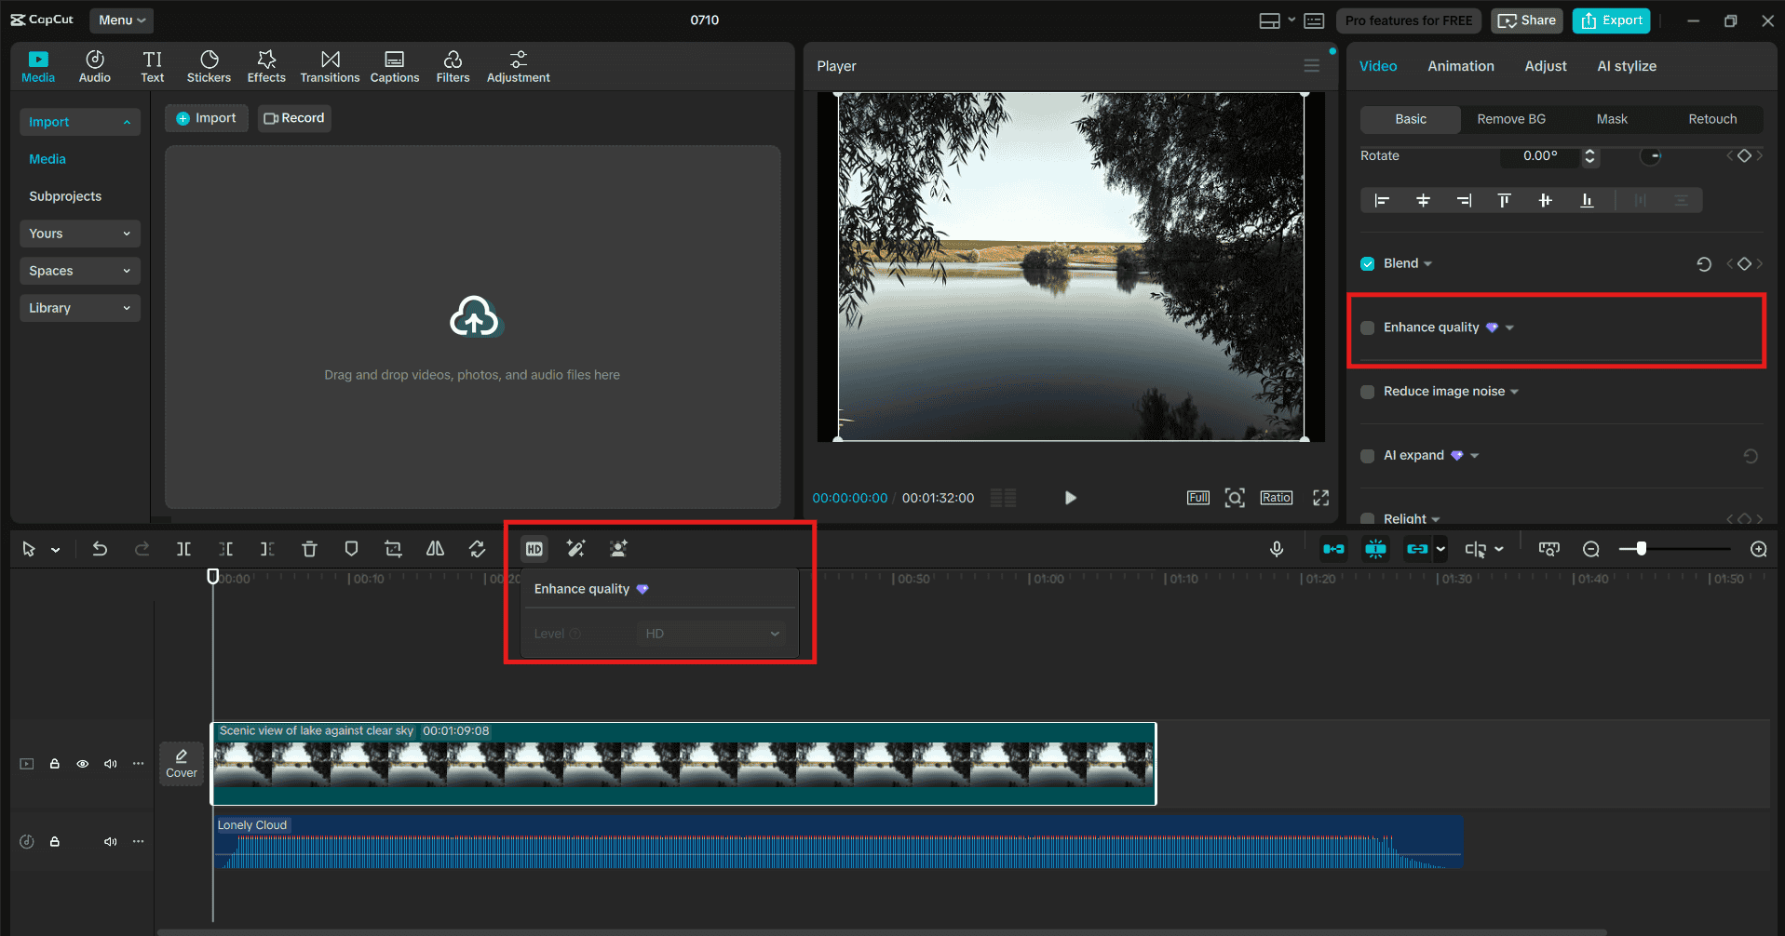This screenshot has height=936, width=1785.
Task: Expand the Library section
Action: (80, 308)
